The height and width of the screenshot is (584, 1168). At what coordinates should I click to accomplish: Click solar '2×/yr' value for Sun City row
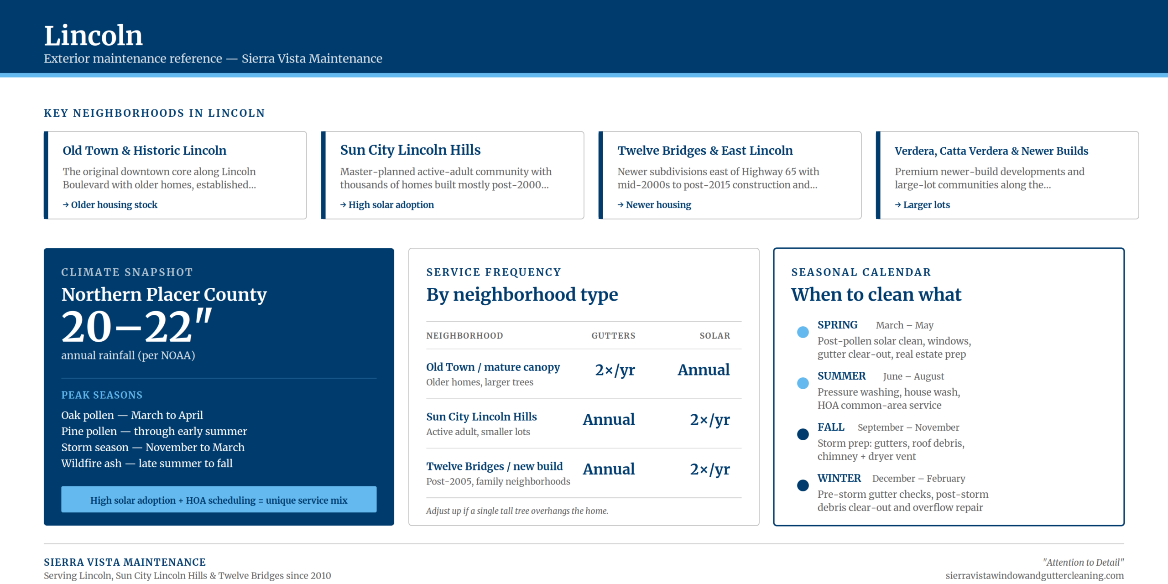pyautogui.click(x=710, y=420)
